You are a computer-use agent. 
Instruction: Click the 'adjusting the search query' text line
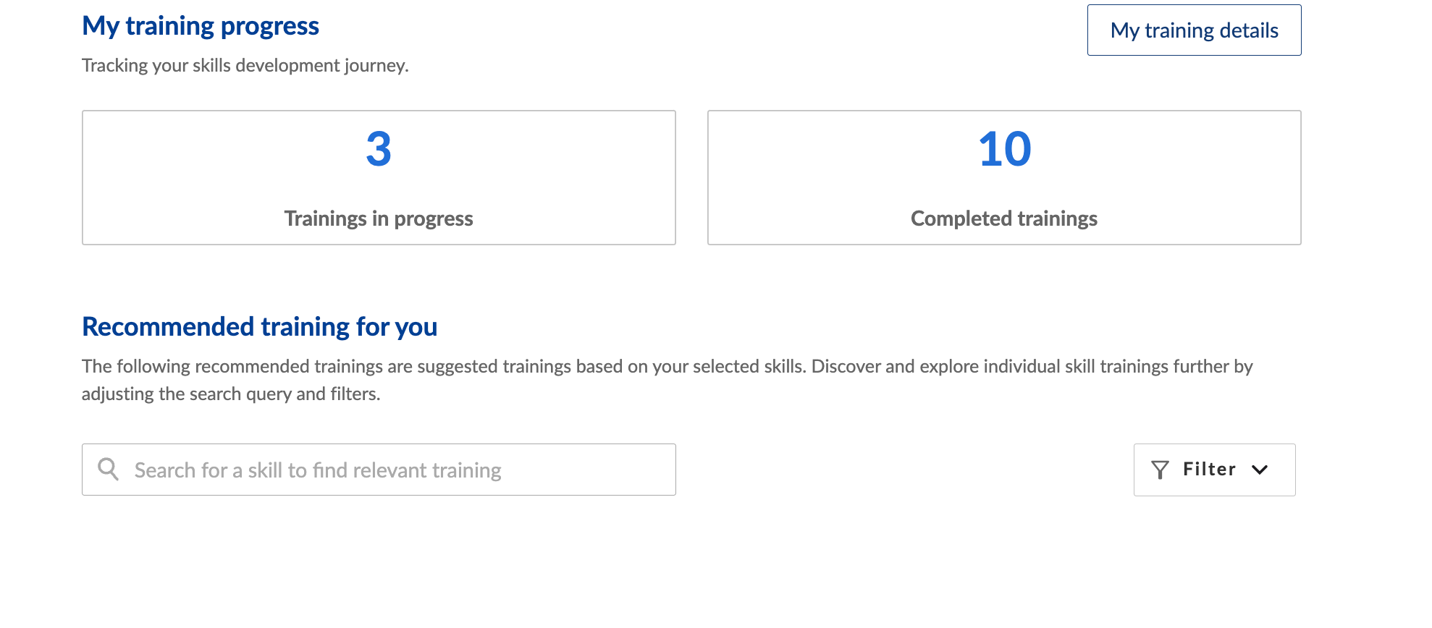pyautogui.click(x=231, y=394)
